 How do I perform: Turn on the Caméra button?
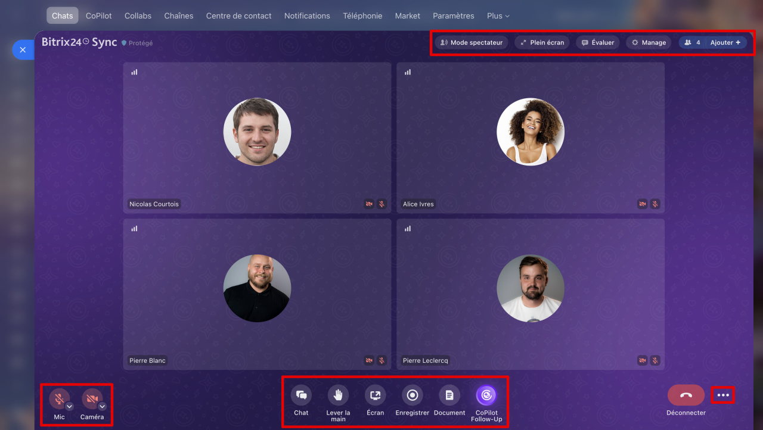92,398
